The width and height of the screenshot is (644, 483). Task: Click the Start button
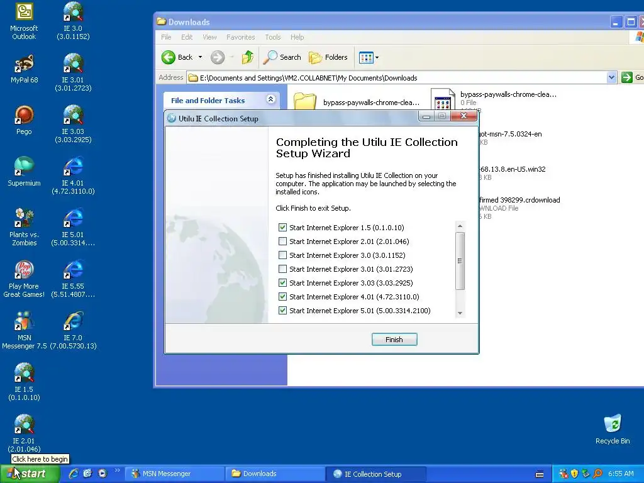tap(30, 474)
